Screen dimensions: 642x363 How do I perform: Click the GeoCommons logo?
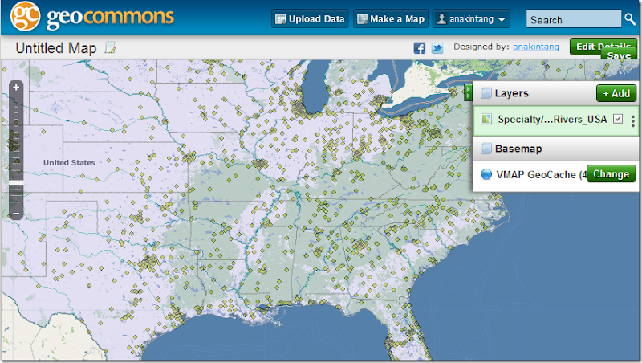point(92,16)
